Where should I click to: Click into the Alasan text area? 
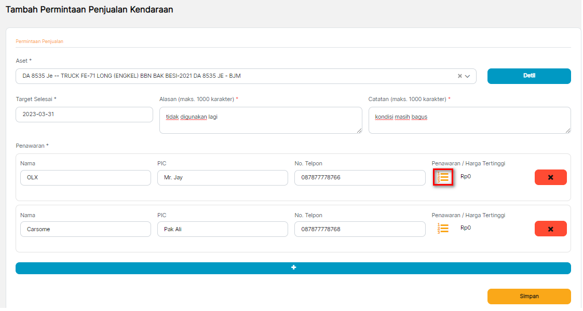tap(260, 120)
